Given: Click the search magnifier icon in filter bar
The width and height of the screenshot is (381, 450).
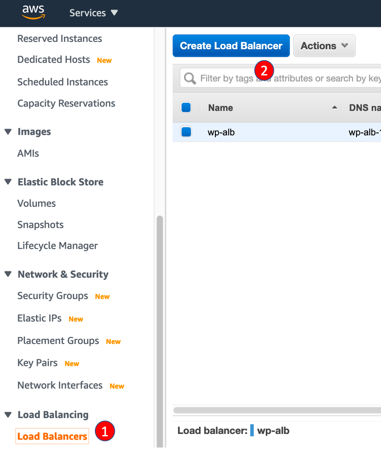Looking at the screenshot, I should tap(190, 78).
